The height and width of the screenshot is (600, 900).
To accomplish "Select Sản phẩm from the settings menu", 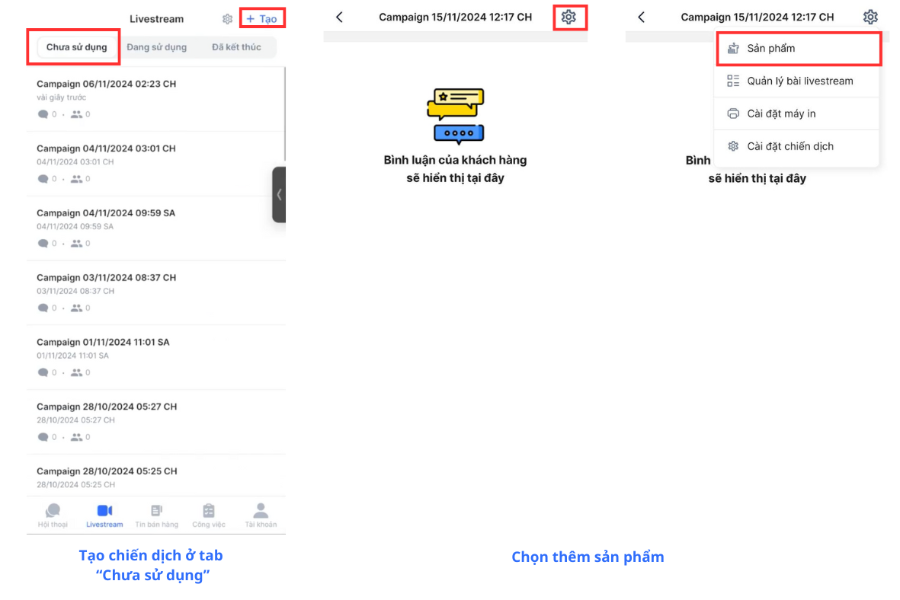I will coord(797,48).
